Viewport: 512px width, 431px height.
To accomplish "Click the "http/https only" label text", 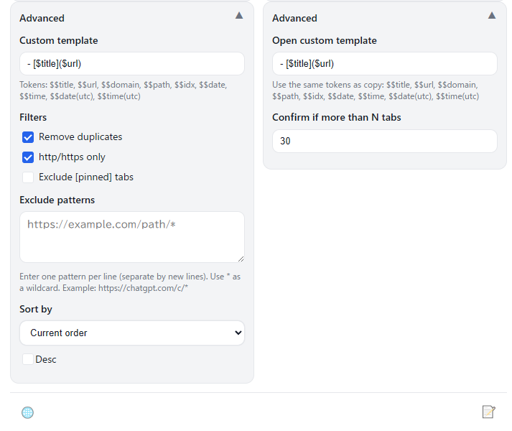I will pyautogui.click(x=72, y=157).
